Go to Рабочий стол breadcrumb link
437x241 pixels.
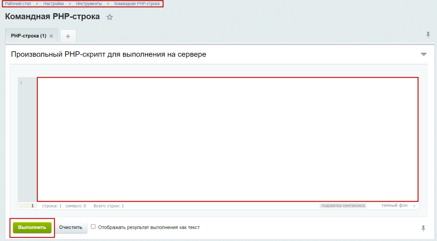18,4
